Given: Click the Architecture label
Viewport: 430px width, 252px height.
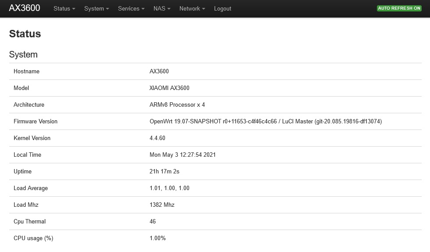Looking at the screenshot, I should click(29, 105).
